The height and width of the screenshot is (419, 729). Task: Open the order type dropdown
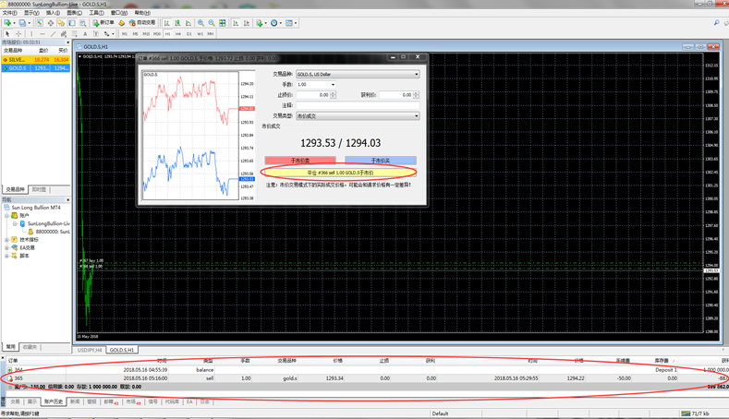pyautogui.click(x=357, y=116)
